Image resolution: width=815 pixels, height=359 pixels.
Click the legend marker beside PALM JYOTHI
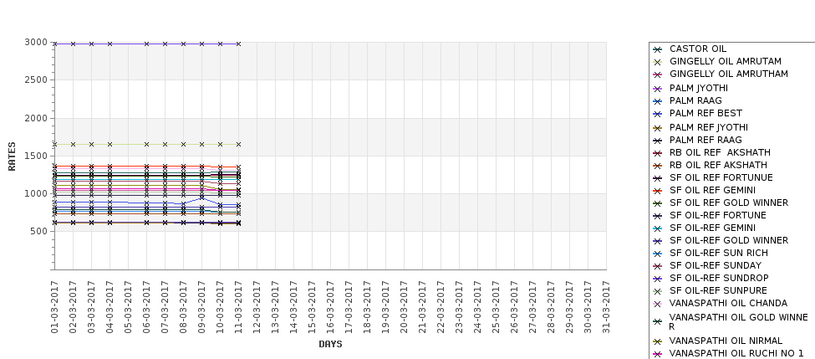pos(658,89)
